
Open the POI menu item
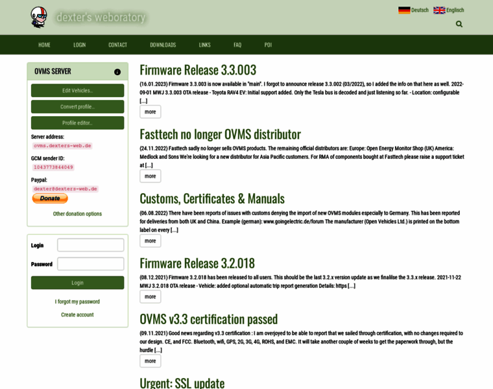coord(268,45)
